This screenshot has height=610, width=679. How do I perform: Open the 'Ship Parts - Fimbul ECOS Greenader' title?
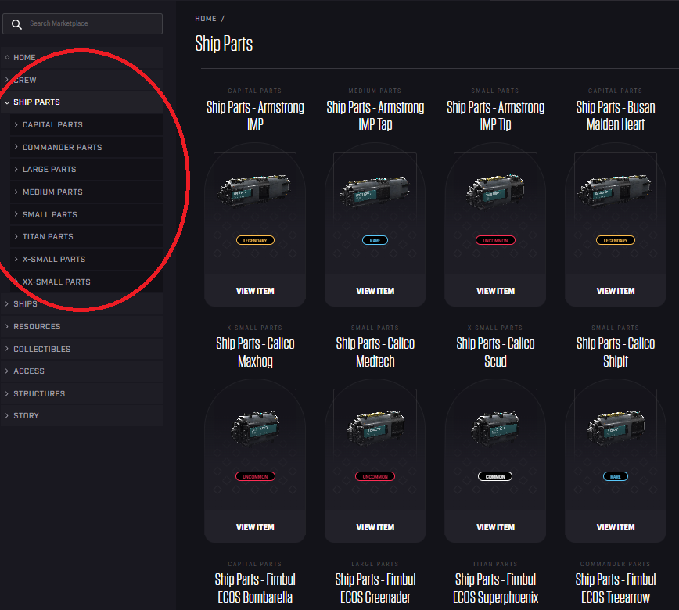pyautogui.click(x=375, y=588)
